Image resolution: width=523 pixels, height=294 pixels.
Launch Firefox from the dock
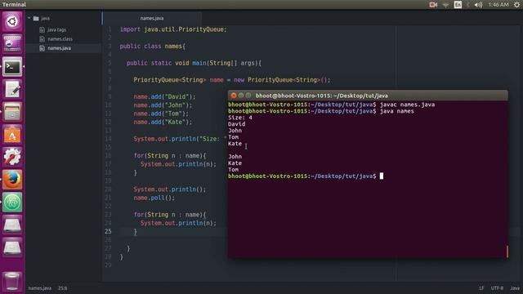tap(12, 180)
